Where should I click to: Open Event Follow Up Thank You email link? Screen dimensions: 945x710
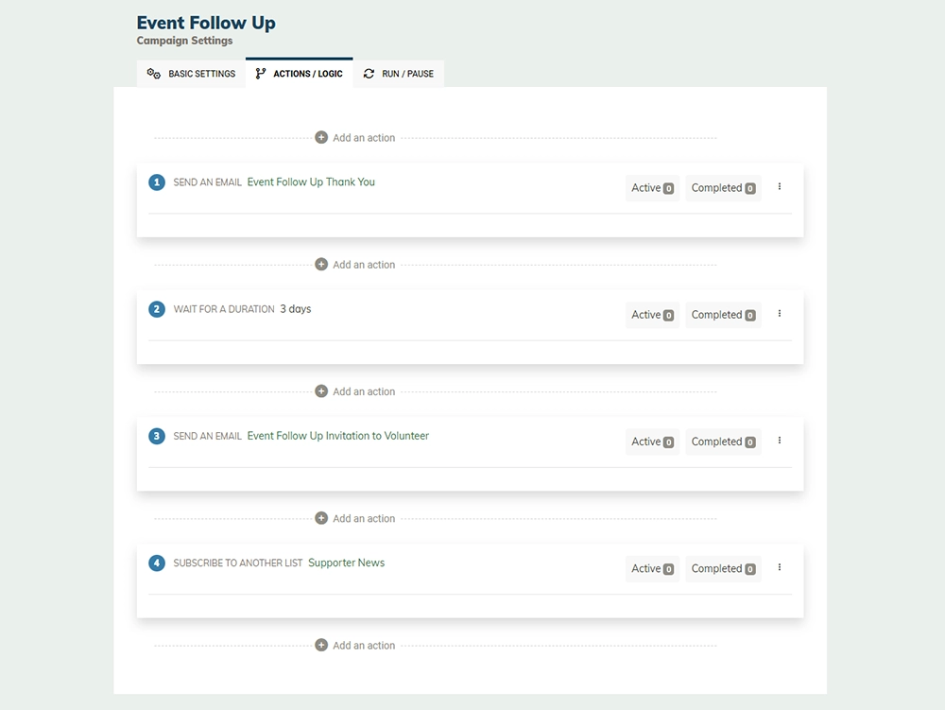311,182
